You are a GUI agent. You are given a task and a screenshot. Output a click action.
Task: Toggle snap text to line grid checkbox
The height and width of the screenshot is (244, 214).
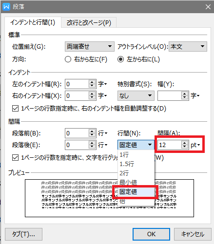tap(15, 157)
